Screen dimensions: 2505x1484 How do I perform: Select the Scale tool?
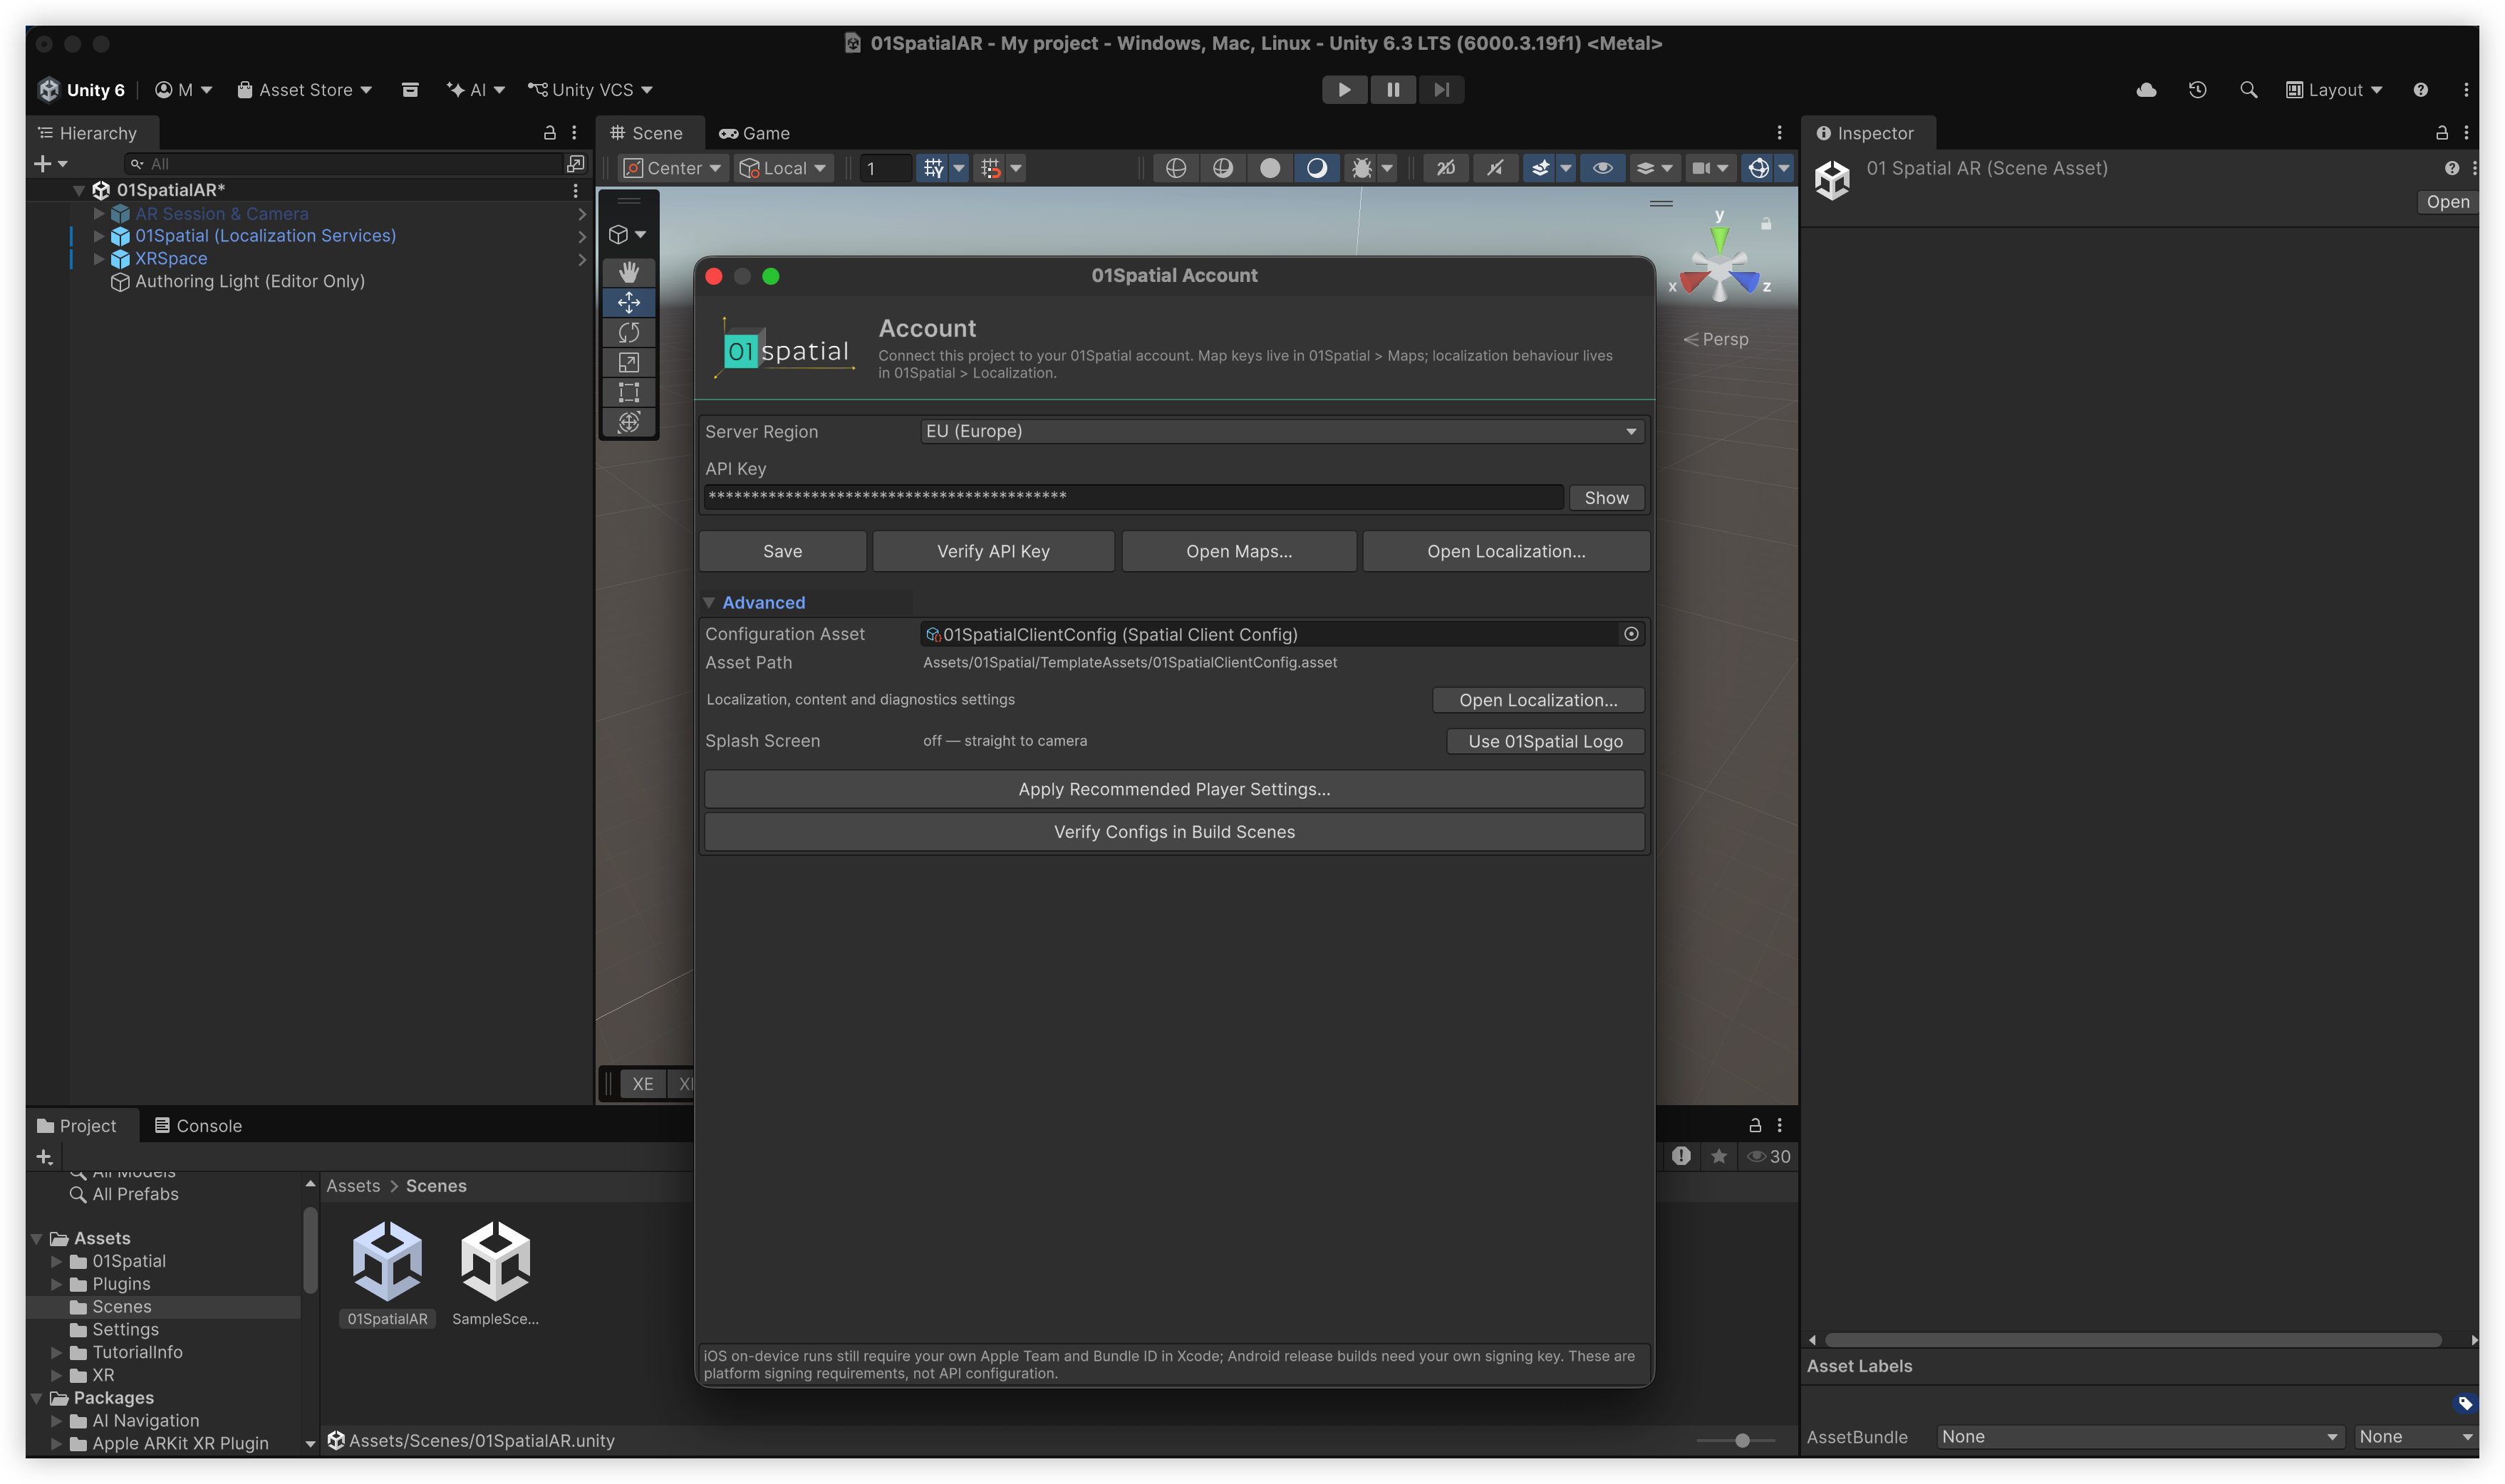[628, 362]
